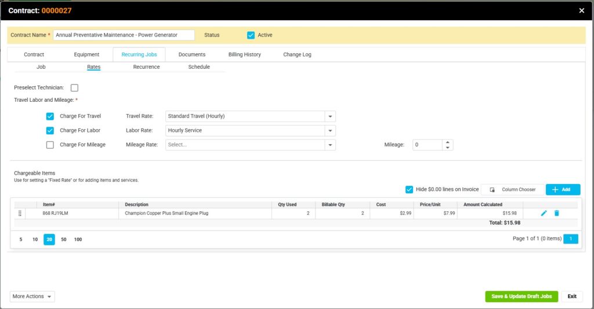Switch to the Contract tab

(x=34, y=54)
